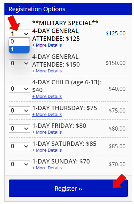Open the 1-Day Saturday quantity dropdown
The image size is (134, 204).
tap(19, 146)
